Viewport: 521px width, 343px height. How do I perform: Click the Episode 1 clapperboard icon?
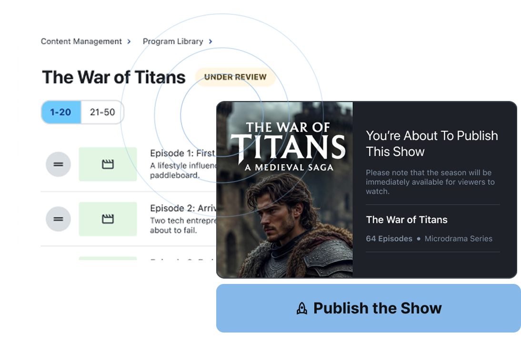[x=108, y=164]
